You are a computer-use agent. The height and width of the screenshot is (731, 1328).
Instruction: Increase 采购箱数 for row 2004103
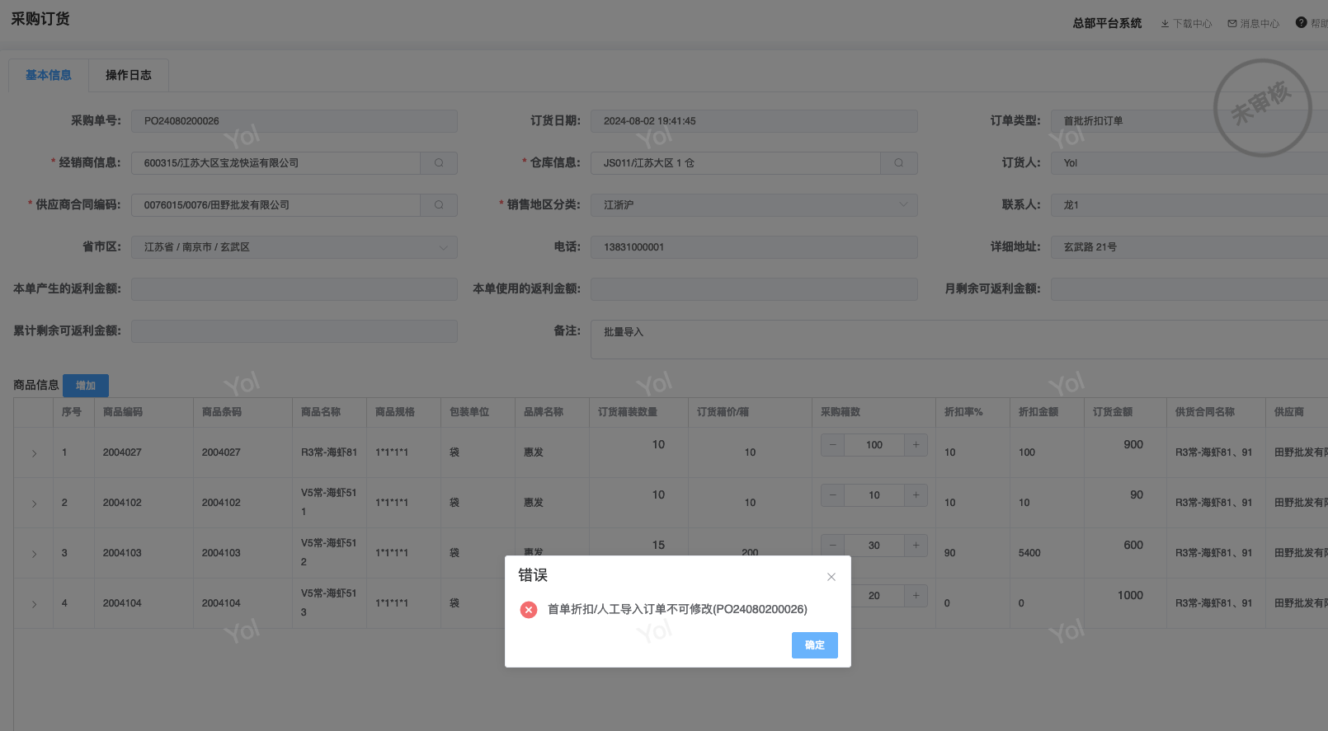(916, 546)
